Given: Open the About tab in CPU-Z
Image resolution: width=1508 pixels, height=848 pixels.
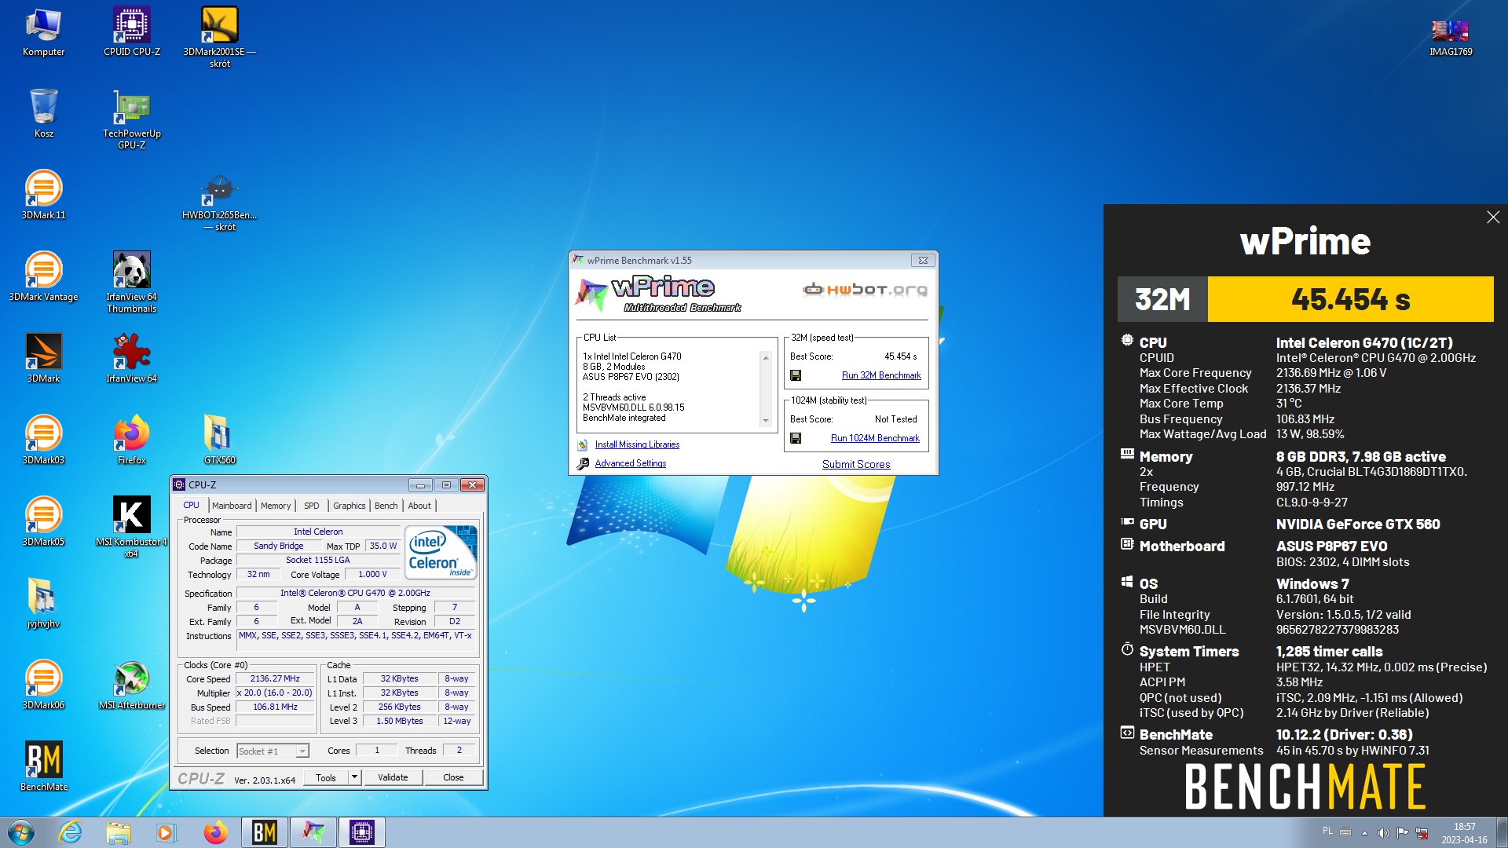Looking at the screenshot, I should pyautogui.click(x=419, y=506).
